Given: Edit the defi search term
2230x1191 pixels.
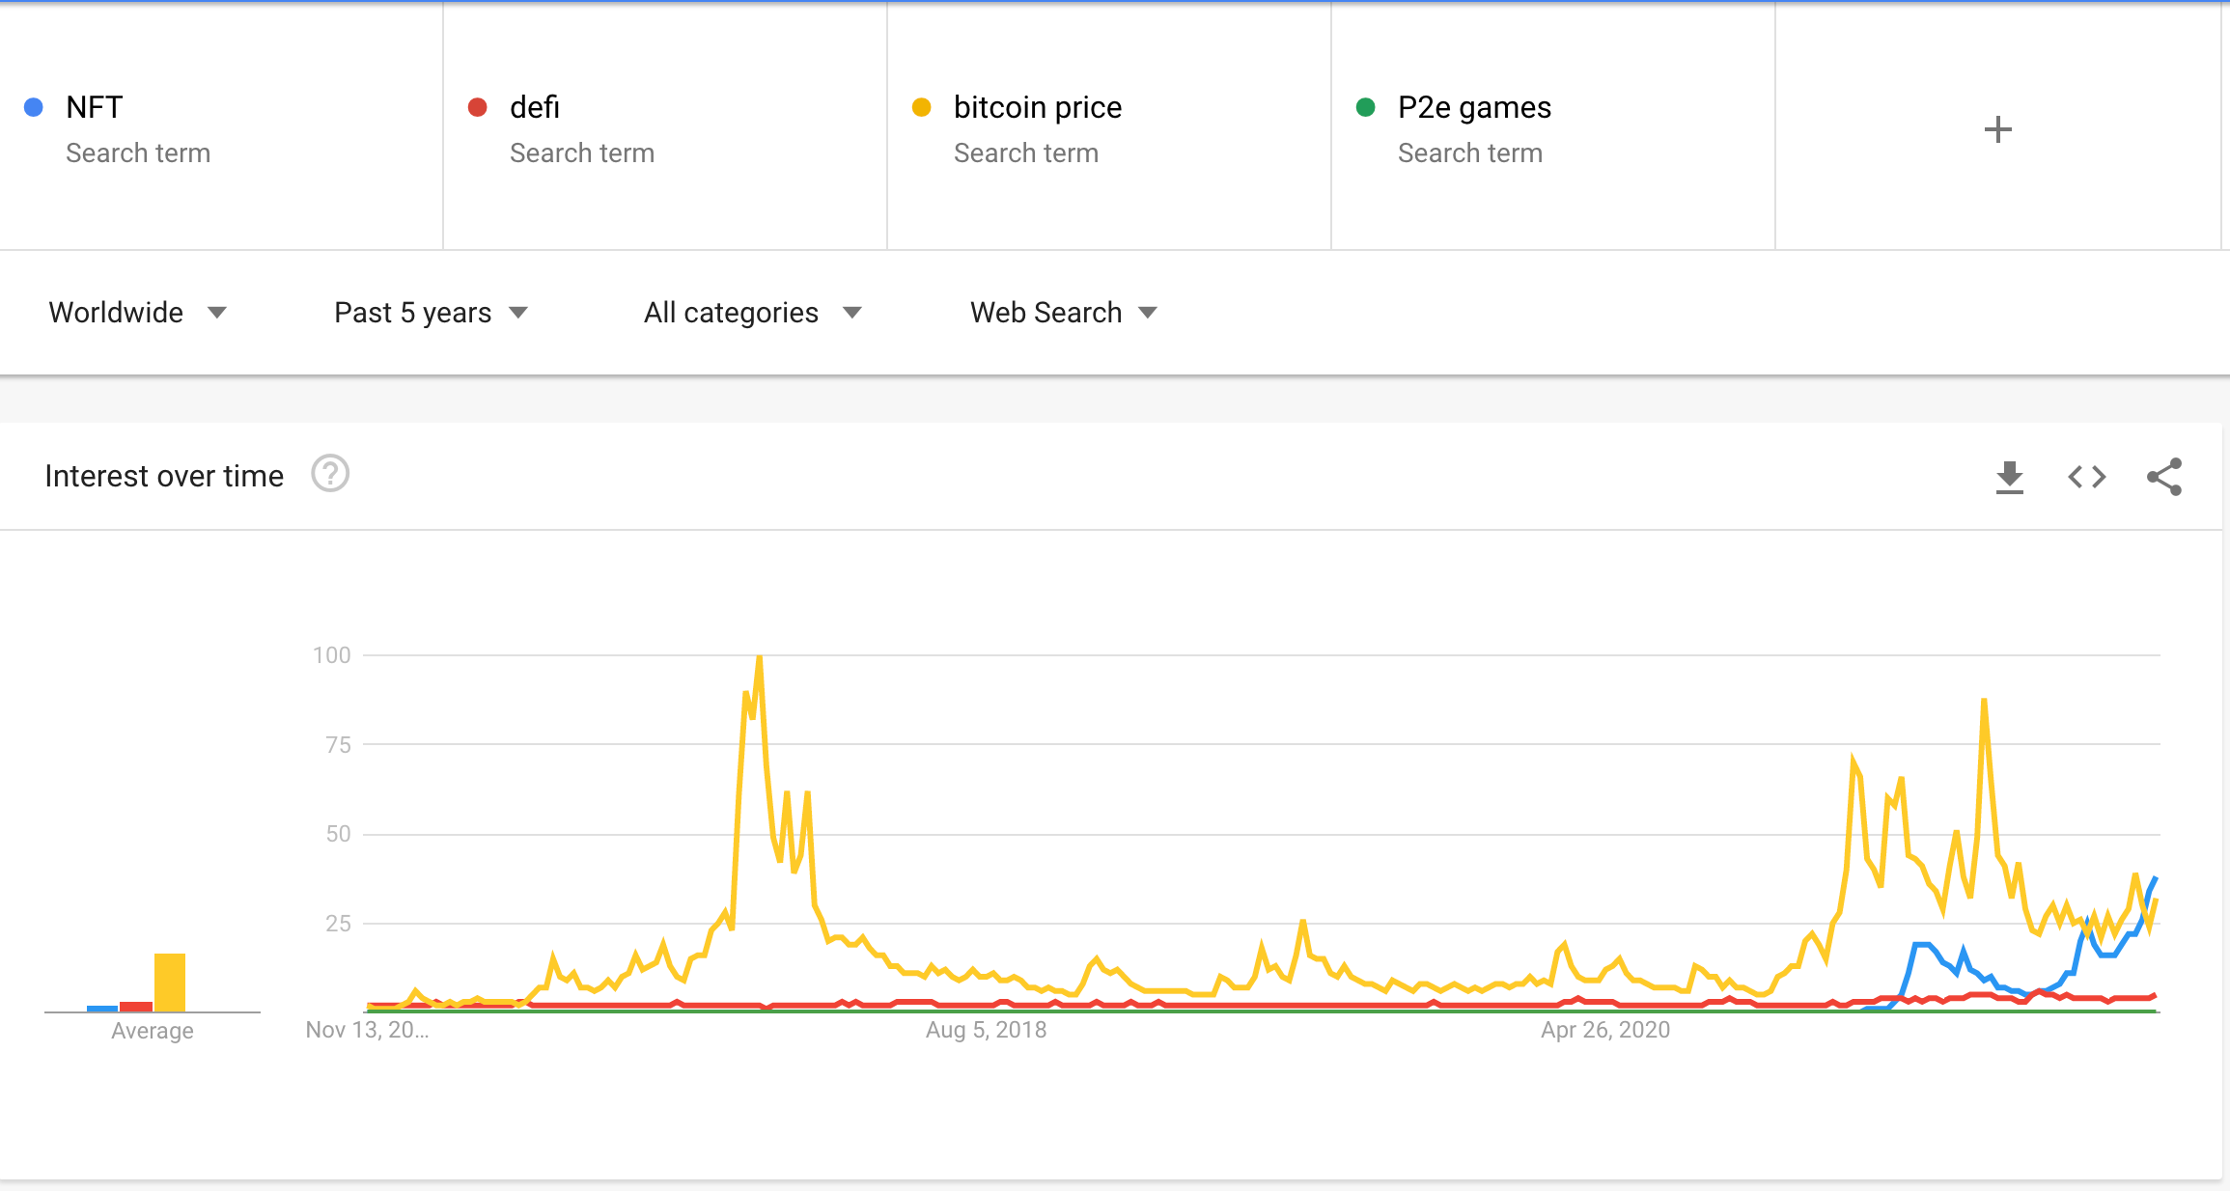Looking at the screenshot, I should 535,107.
